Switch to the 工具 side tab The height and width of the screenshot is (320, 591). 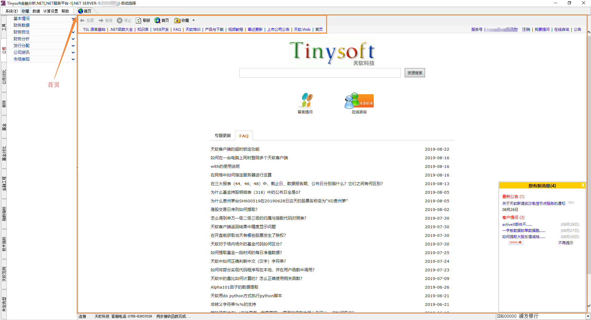pos(4,27)
